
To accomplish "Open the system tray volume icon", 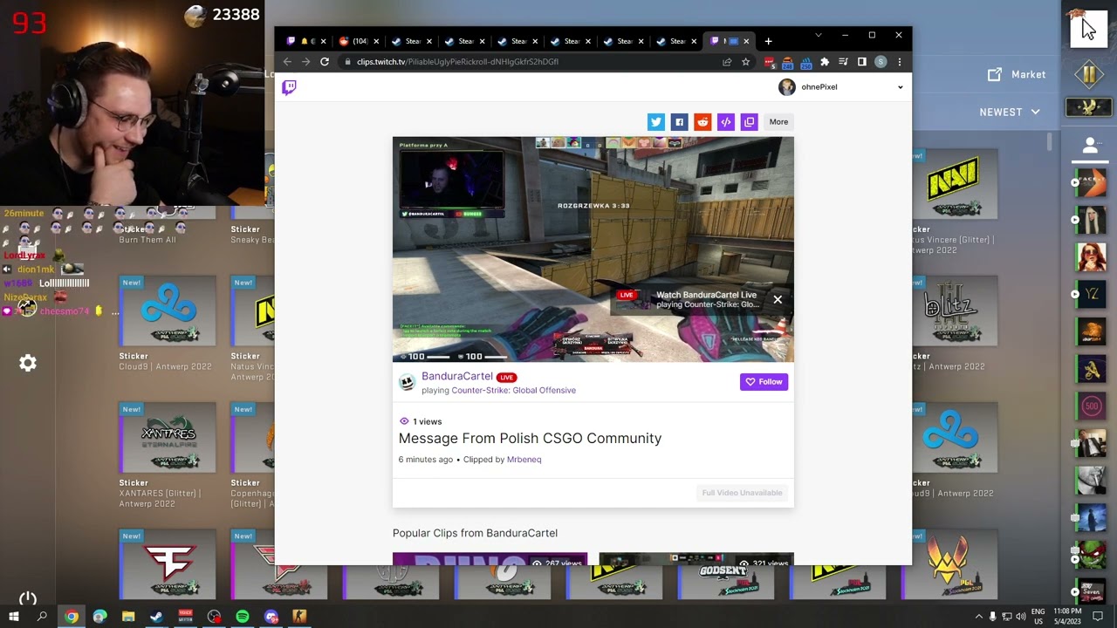I will pyautogui.click(x=1020, y=617).
